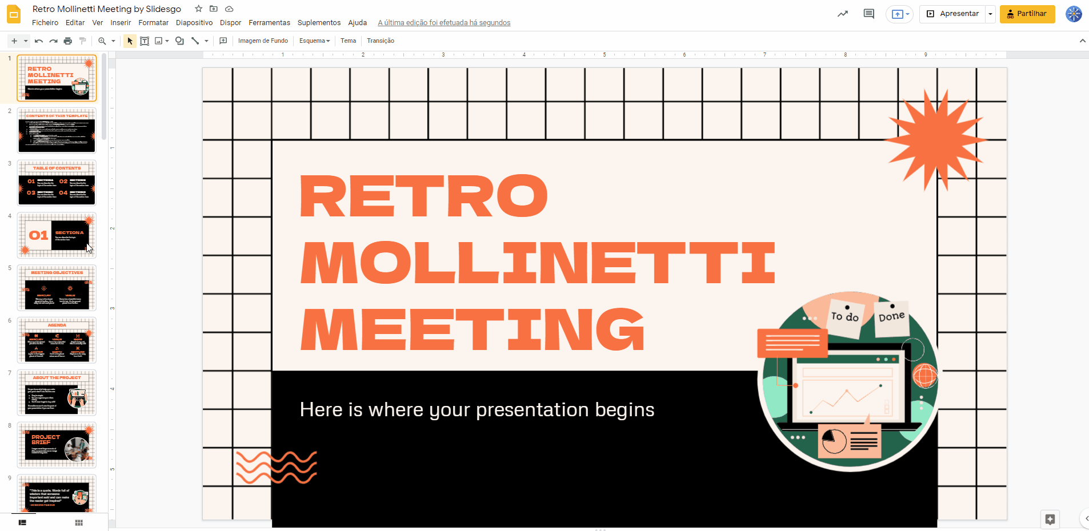Open Editar menu

pos(75,23)
